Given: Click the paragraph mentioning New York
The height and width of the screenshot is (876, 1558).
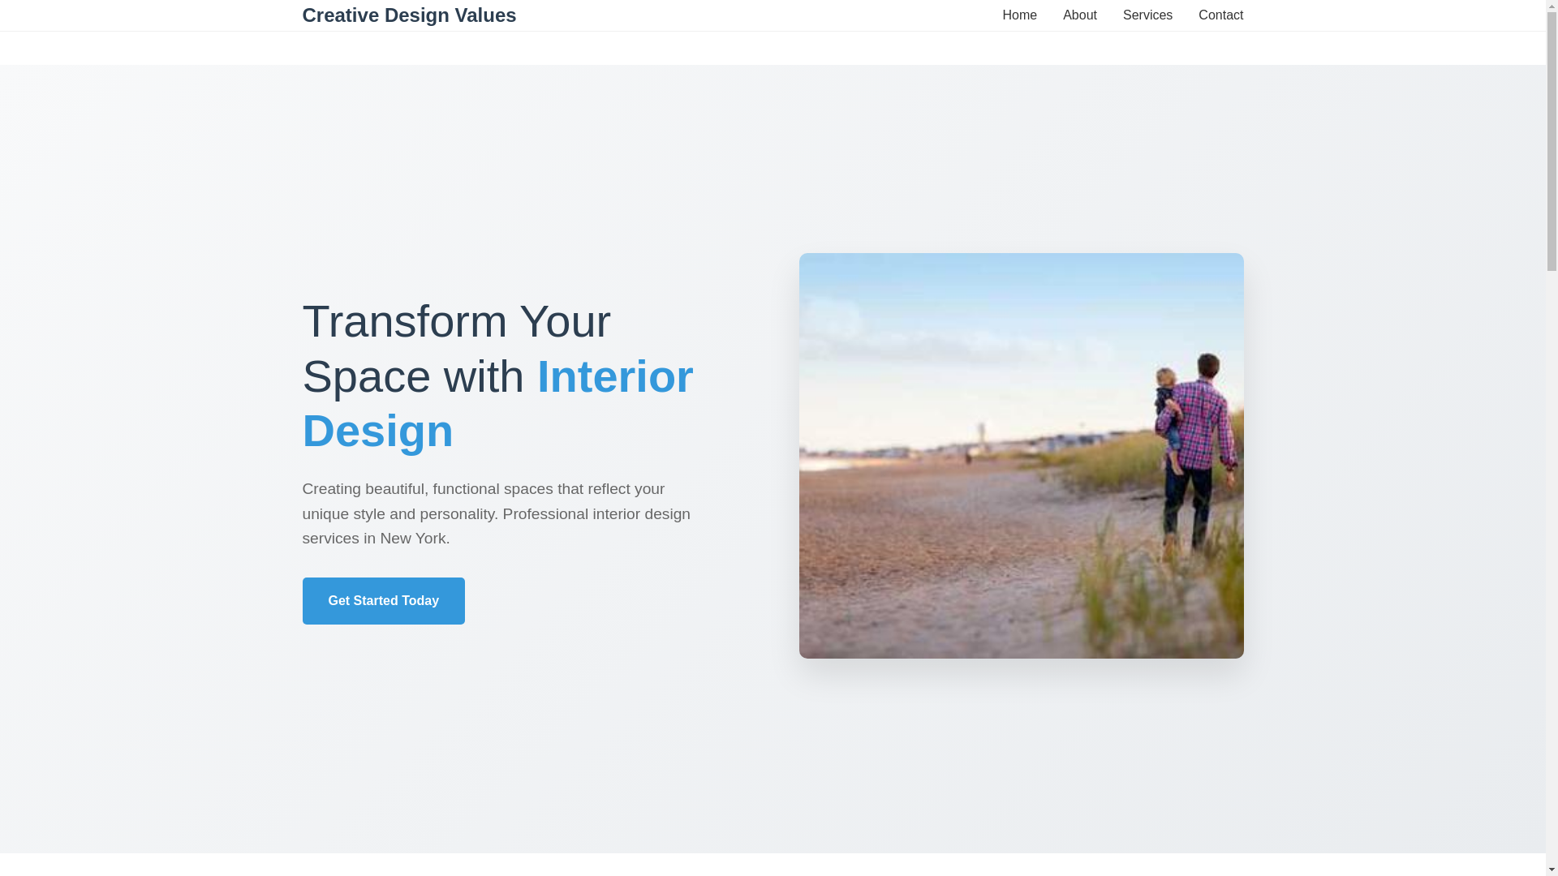Looking at the screenshot, I should (498, 513).
